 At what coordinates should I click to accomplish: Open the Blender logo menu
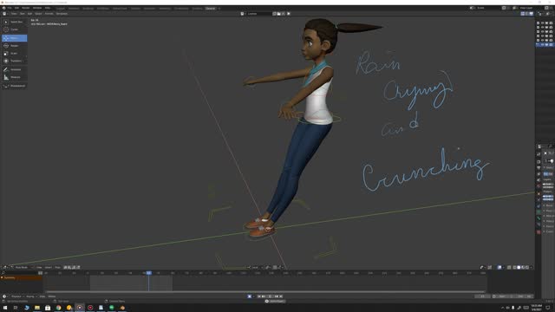click(3, 8)
